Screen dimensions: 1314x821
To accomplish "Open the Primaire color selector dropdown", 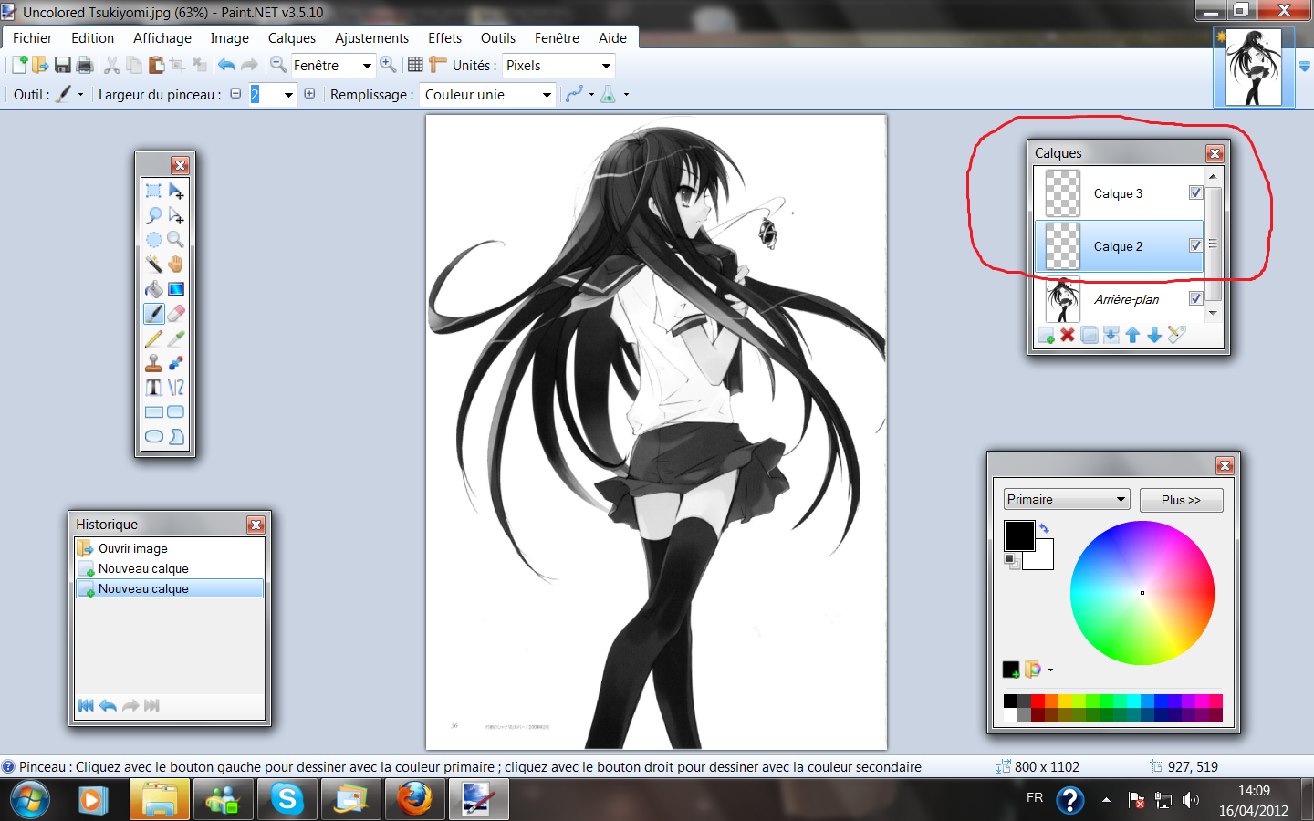I will 1067,499.
